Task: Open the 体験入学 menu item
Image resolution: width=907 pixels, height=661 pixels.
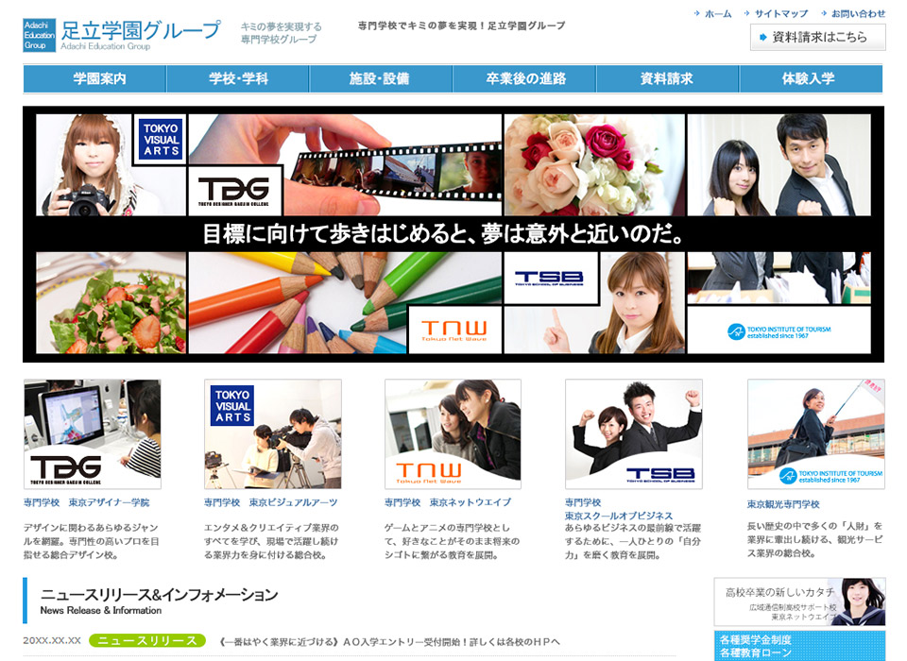Action: pyautogui.click(x=811, y=78)
